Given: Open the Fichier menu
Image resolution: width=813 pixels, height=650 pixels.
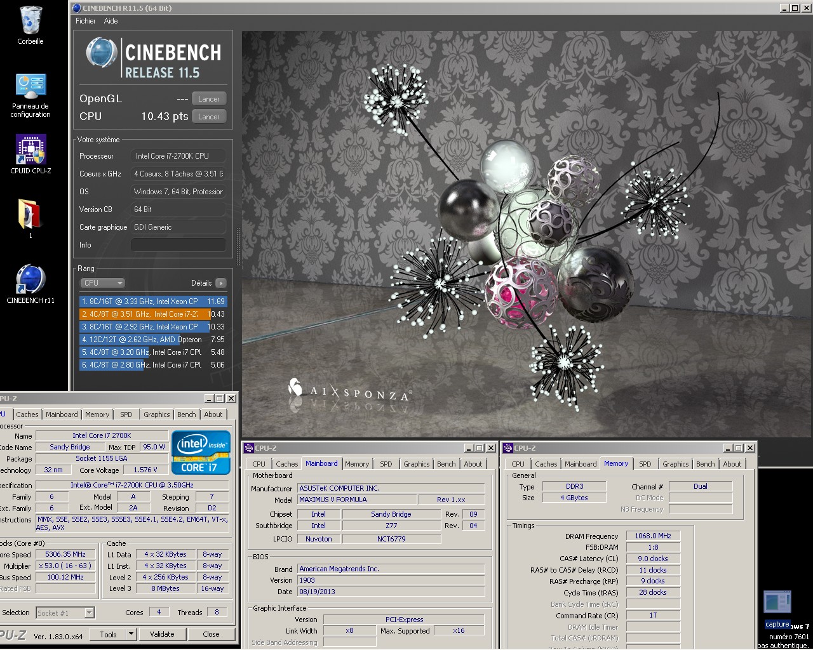Looking at the screenshot, I should click(86, 21).
